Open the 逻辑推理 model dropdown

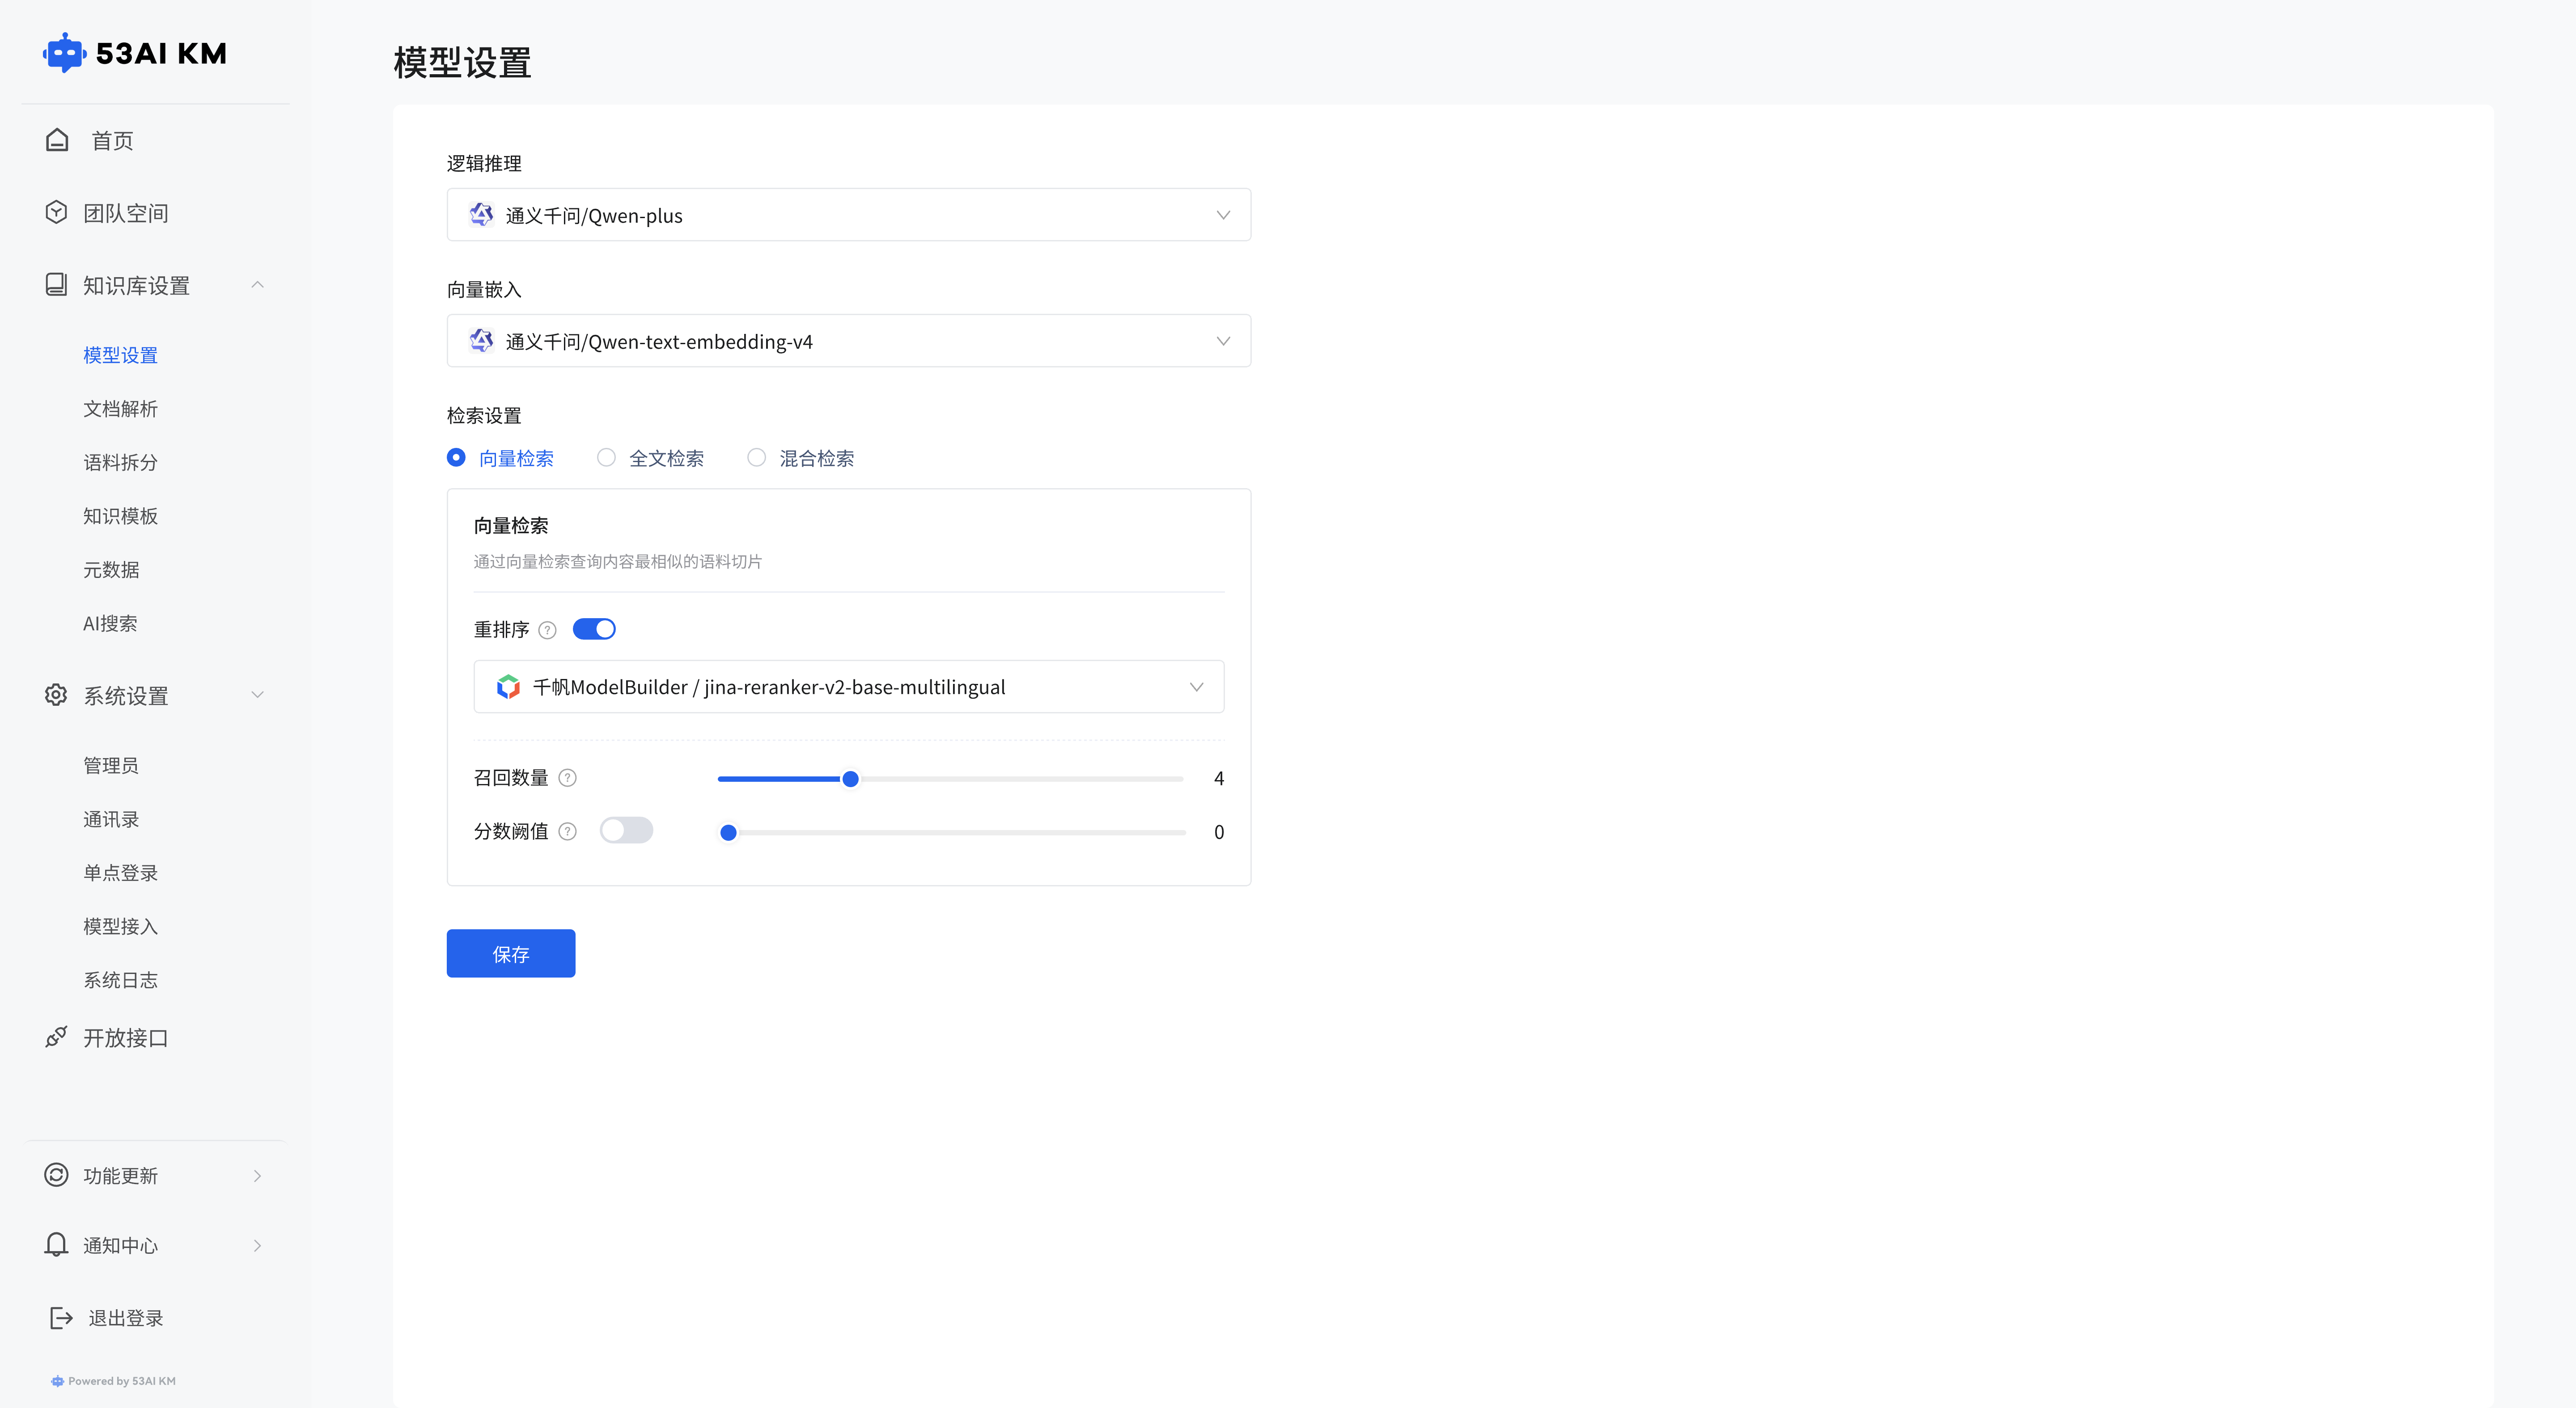tap(848, 215)
